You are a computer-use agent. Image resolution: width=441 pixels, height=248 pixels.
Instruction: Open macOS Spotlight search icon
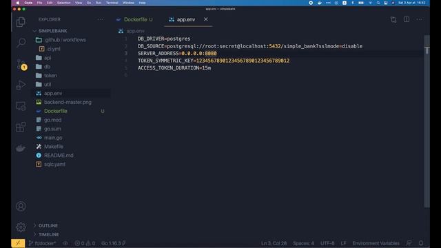[378, 3]
